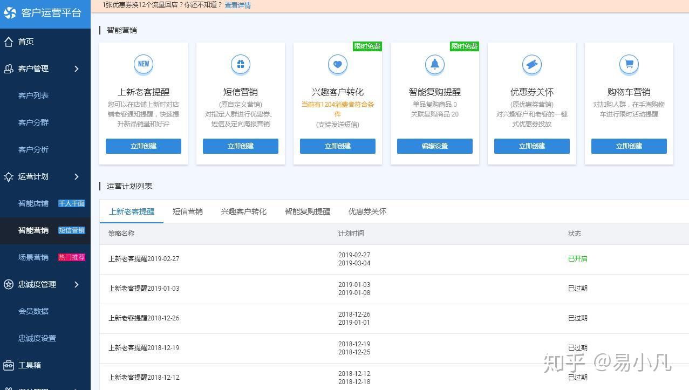Select the 上新老客提醒 tab
The width and height of the screenshot is (689, 390).
pyautogui.click(x=132, y=211)
